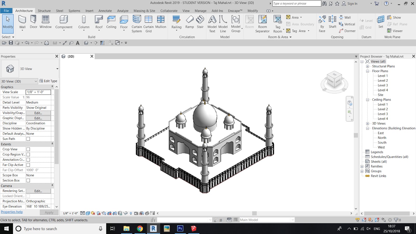Activate the Window tool

tap(46, 22)
